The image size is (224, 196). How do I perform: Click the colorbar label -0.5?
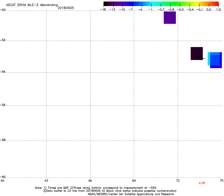pos(180,10)
